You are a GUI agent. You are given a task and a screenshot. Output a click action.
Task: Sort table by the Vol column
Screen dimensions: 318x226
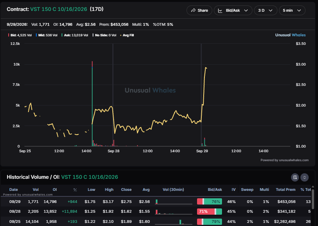coord(36,189)
